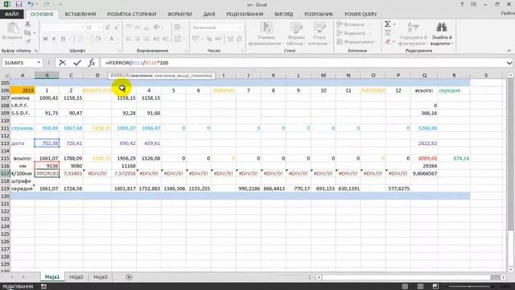Decrease font size with the smaller A

[117, 27]
